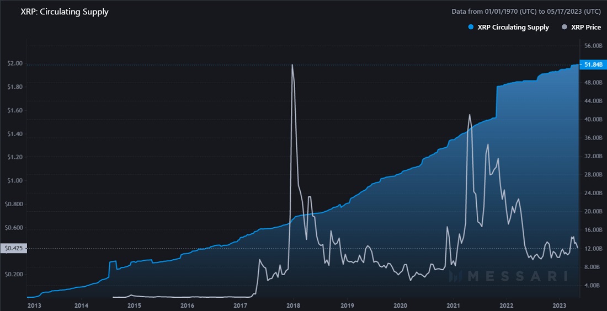Click the 2017 year label on time axis
The image size is (607, 311).
[241, 305]
